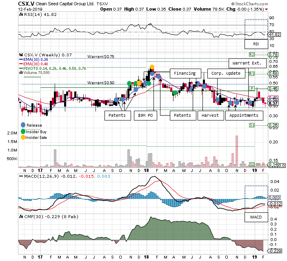Click the Appointments annotation box
The height and width of the screenshot is (261, 287).
click(244, 116)
